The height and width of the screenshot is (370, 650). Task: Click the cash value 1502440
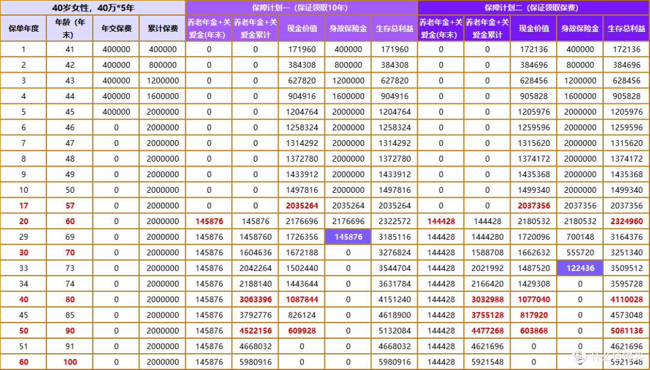pos(302,268)
